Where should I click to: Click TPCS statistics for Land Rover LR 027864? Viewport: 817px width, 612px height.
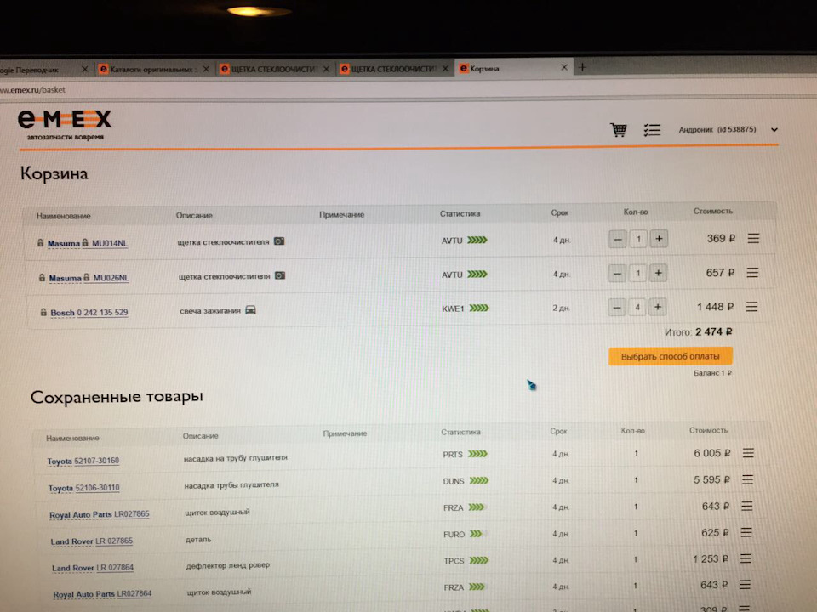[466, 560]
